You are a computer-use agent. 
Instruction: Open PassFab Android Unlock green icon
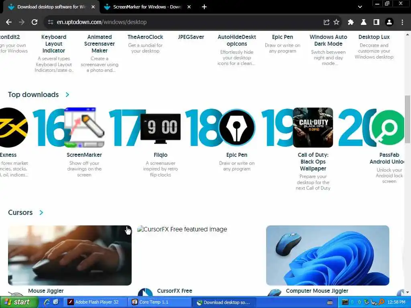tap(388, 128)
